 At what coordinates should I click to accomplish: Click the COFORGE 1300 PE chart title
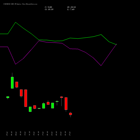20,4
